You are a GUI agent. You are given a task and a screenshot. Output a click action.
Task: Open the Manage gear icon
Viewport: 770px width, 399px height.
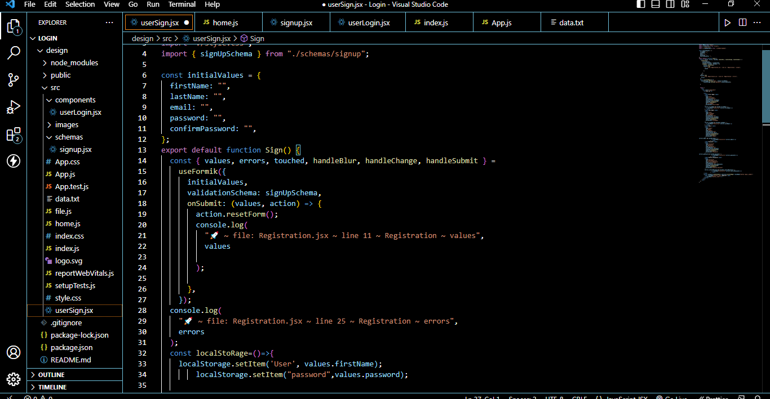(x=14, y=379)
